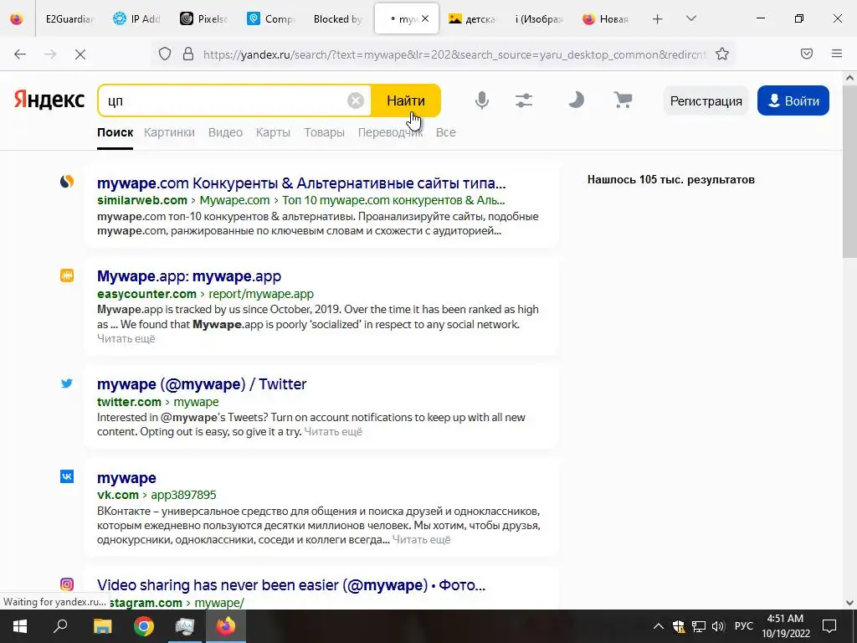Click Читать ещё in the vk.com result

tap(422, 540)
